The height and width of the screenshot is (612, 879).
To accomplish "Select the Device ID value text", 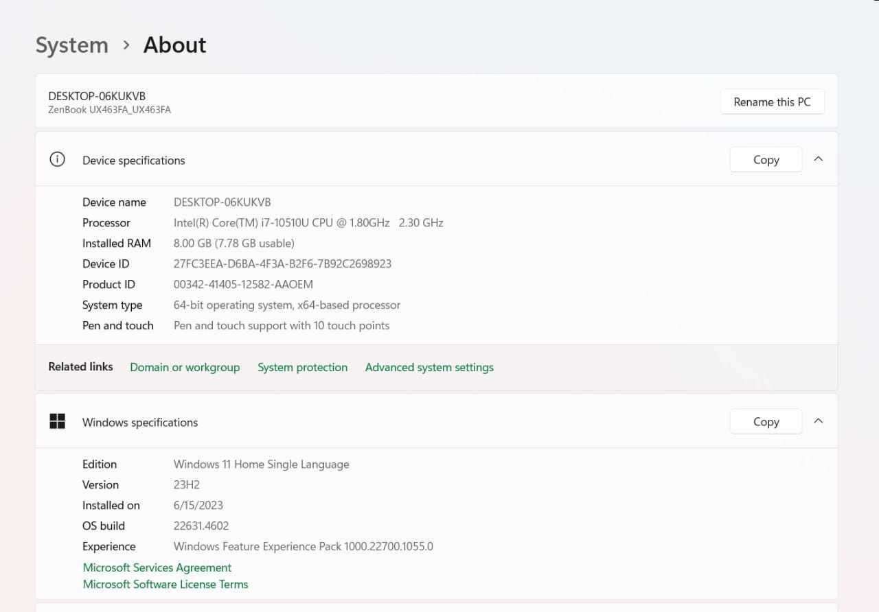I will click(x=282, y=263).
